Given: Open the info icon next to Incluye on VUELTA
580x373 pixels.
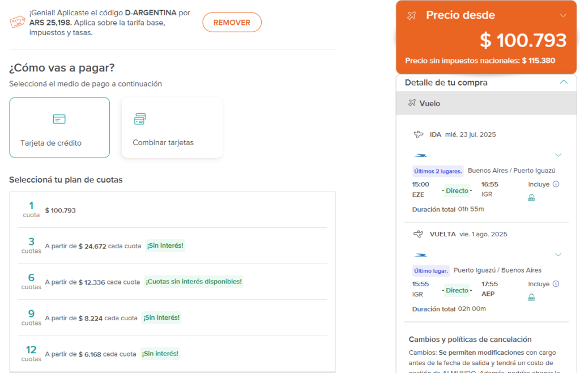Looking at the screenshot, I should (555, 283).
